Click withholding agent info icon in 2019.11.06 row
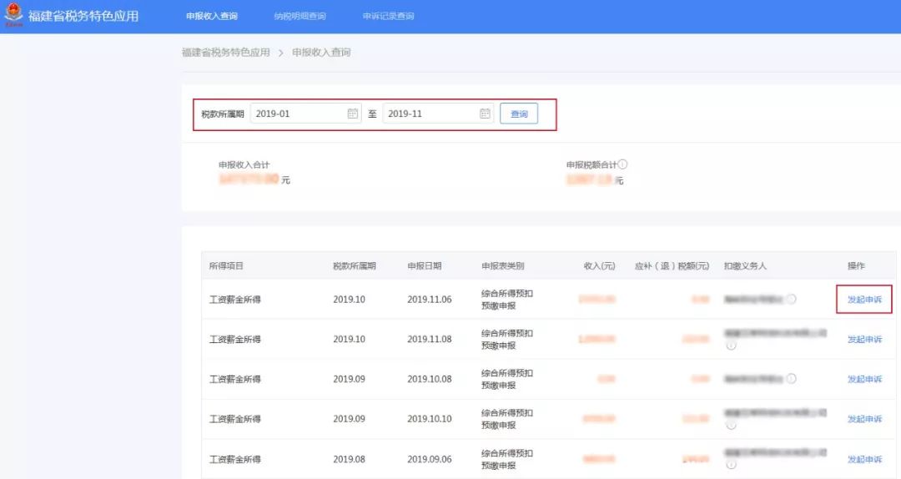 (791, 299)
